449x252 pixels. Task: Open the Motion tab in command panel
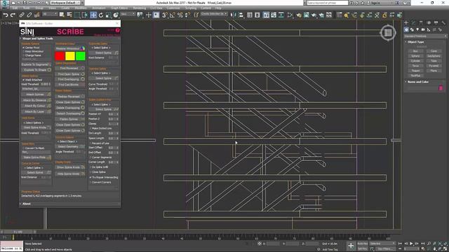point(429,22)
